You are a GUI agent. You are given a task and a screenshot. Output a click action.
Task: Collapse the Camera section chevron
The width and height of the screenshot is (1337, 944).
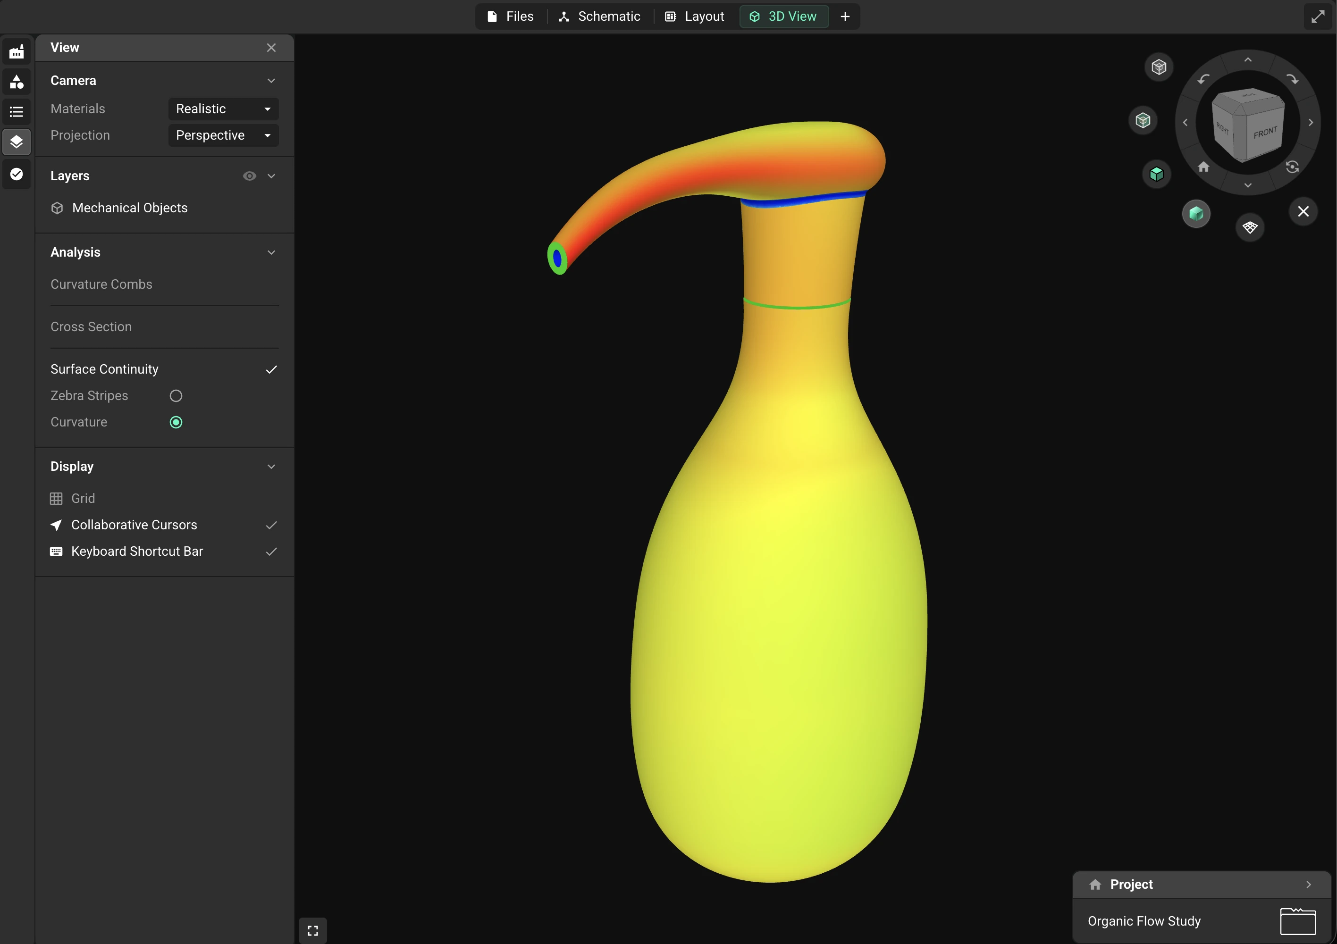click(271, 80)
